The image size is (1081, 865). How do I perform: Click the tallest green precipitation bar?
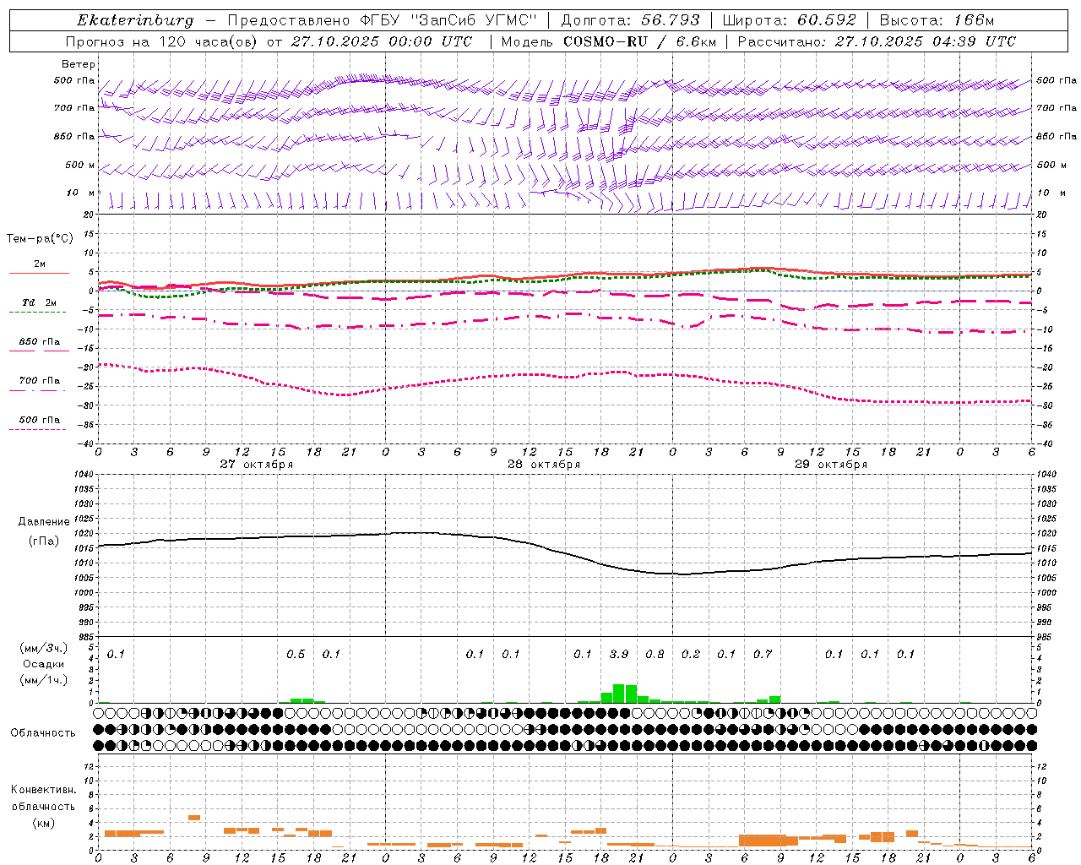(618, 694)
